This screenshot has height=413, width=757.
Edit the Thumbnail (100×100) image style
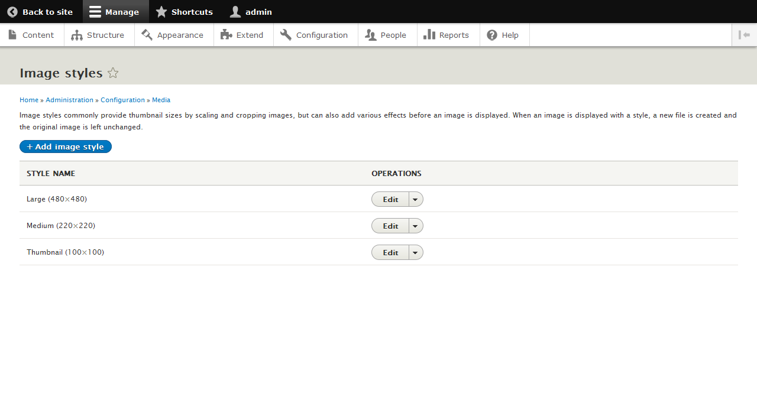390,253
